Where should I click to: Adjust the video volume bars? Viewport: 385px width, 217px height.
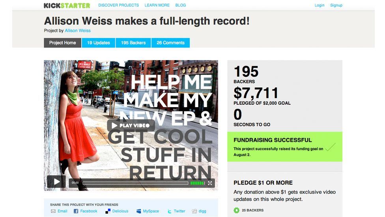coord(197,183)
